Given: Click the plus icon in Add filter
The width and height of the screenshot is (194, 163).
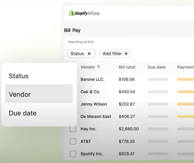Looking at the screenshot, I should click(126, 54).
